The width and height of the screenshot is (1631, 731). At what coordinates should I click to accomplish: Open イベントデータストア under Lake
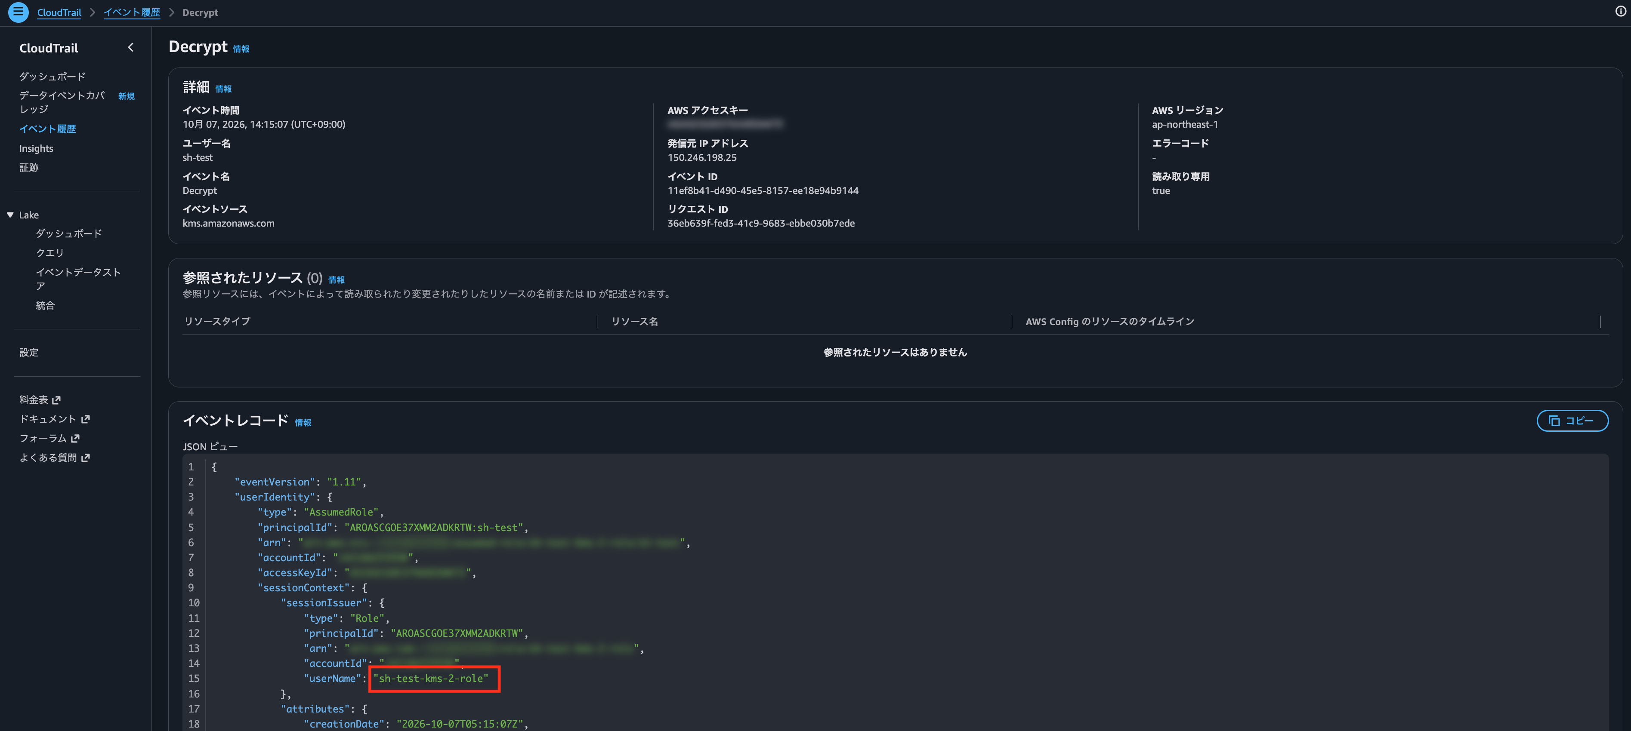coord(78,279)
